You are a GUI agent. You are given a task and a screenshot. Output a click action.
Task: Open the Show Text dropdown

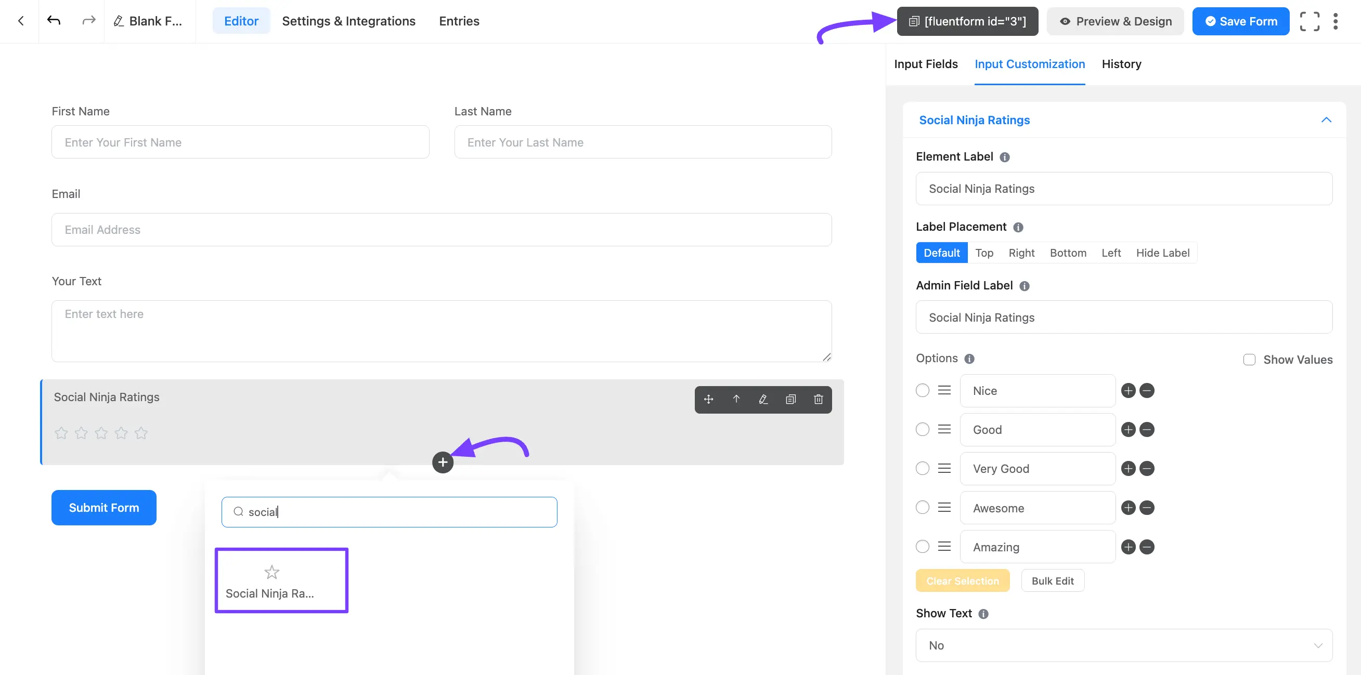[1123, 645]
